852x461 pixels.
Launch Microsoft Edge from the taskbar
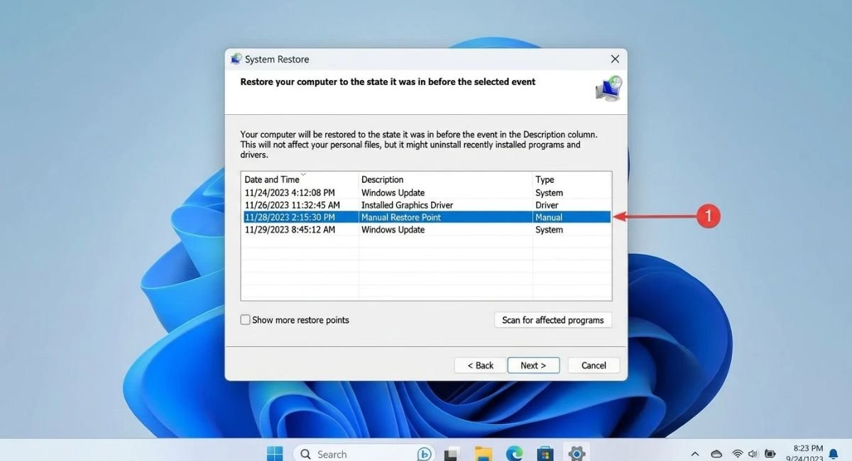(x=515, y=454)
